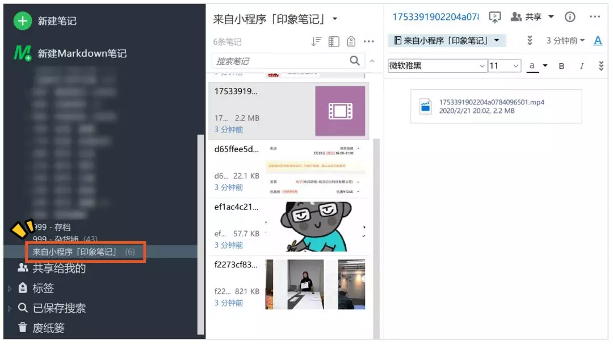This screenshot has width=613, height=344.
Task: Open the 废纸篓 trash
Action: [41, 328]
